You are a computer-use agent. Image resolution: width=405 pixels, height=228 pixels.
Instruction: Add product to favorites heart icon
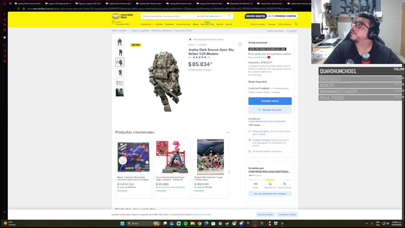240,45
